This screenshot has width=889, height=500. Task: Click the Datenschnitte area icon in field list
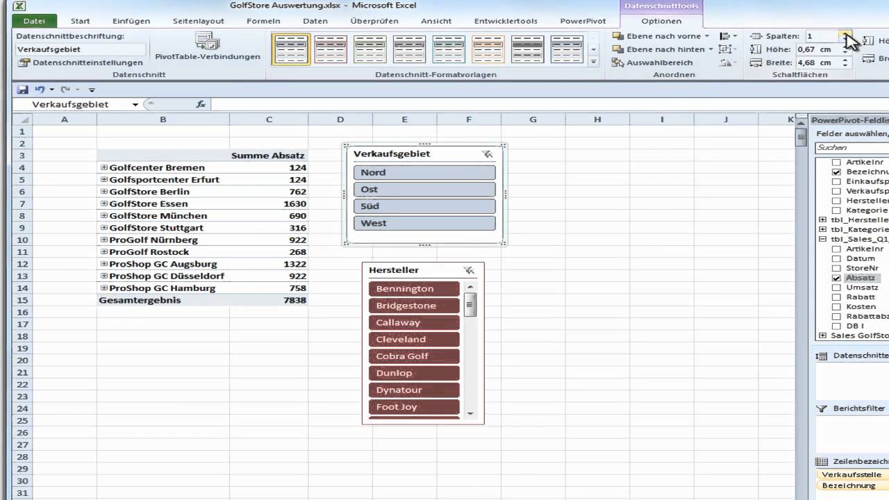click(822, 356)
